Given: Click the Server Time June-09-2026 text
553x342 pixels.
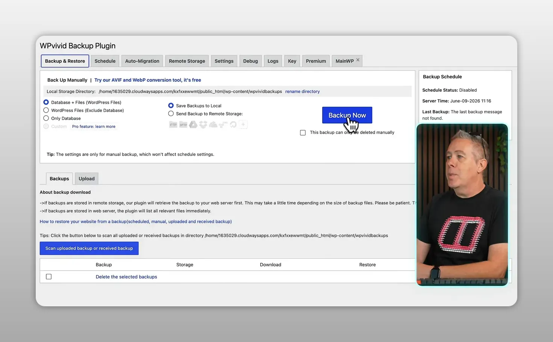Looking at the screenshot, I should tap(457, 101).
